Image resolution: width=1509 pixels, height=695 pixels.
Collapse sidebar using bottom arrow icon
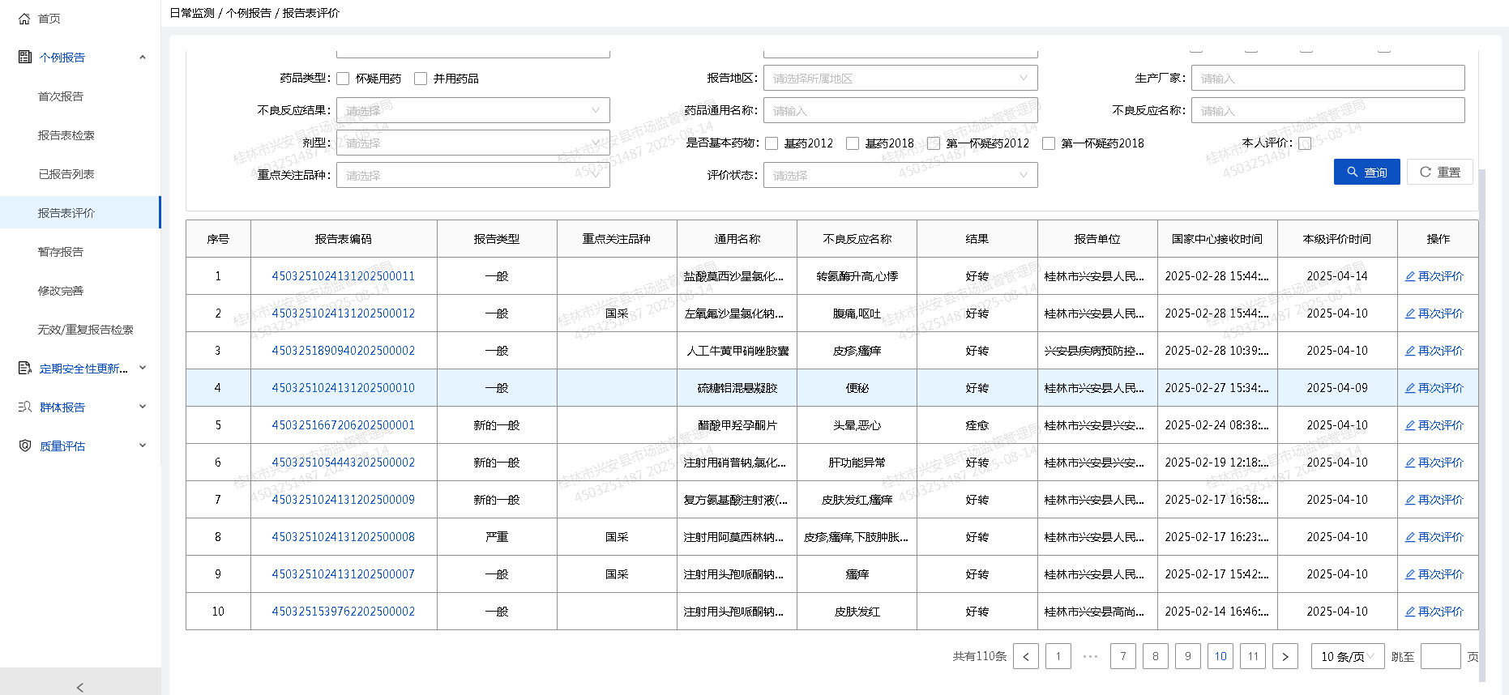79,687
